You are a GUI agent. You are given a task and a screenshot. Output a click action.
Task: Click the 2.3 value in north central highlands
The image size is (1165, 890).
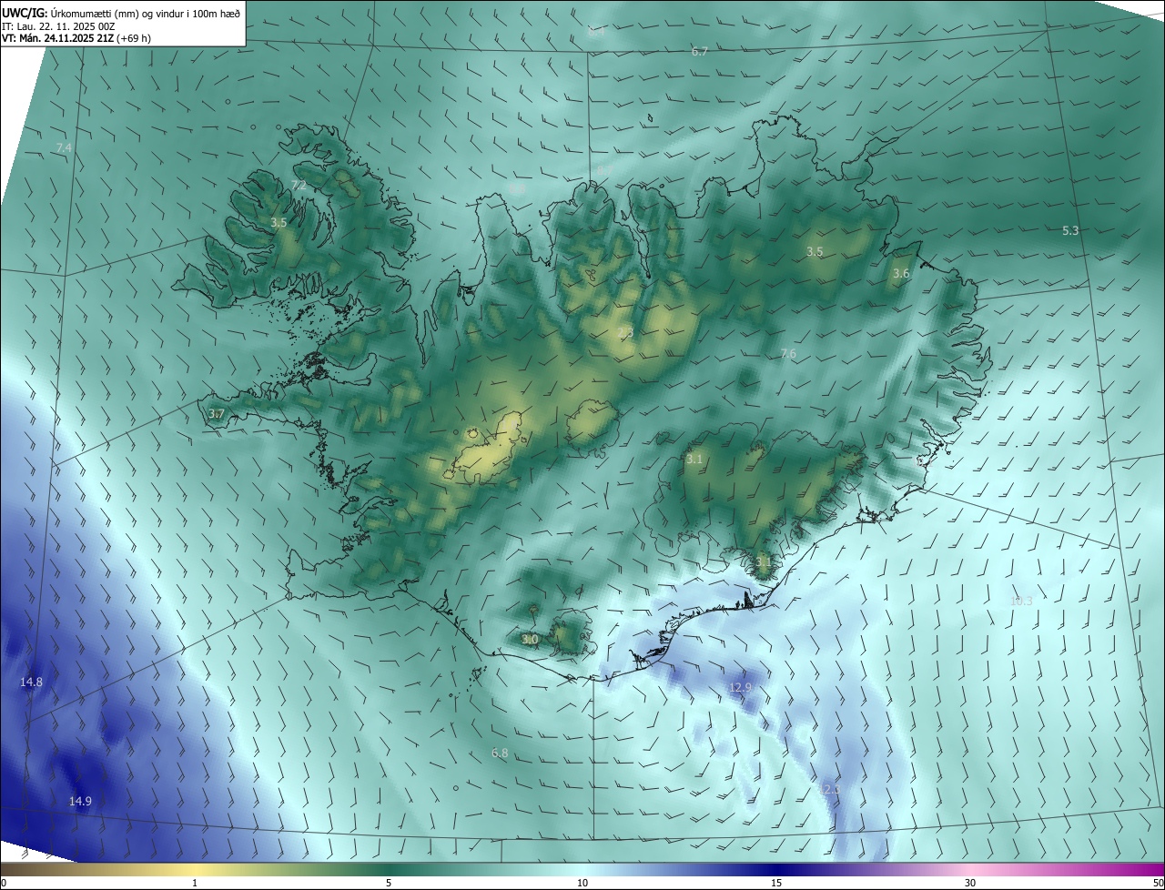click(625, 333)
